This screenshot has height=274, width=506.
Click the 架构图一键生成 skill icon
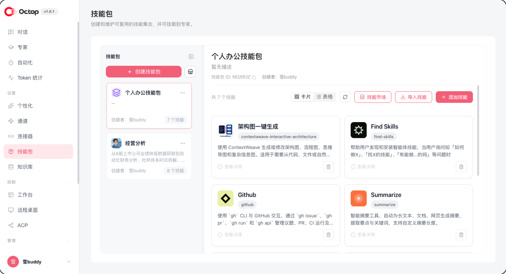pyautogui.click(x=226, y=130)
